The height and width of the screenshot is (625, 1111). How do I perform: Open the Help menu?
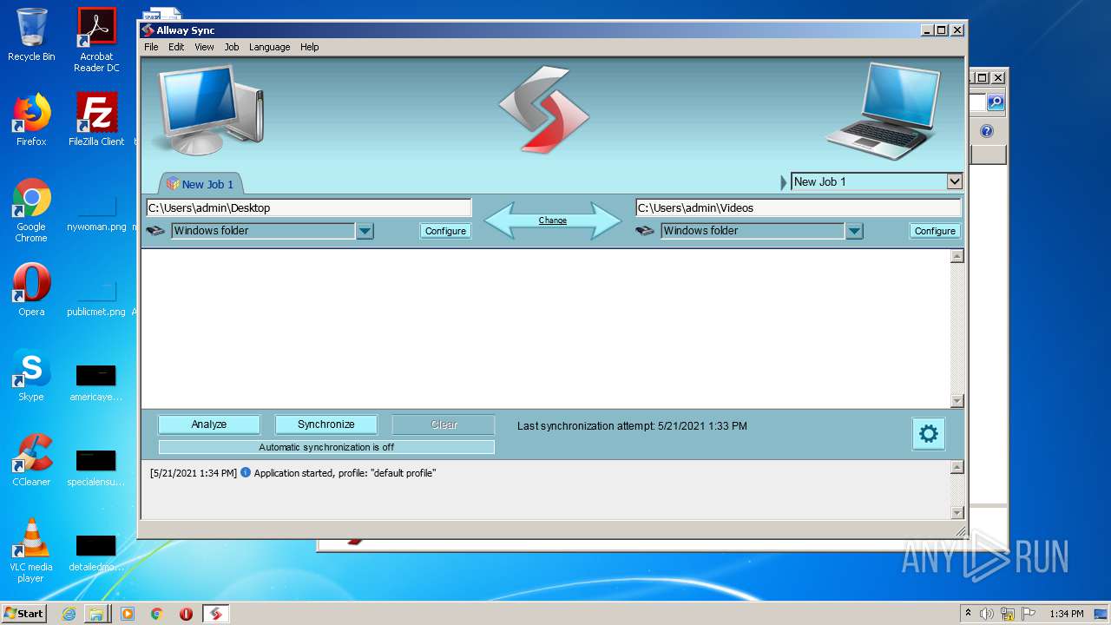pyautogui.click(x=310, y=47)
